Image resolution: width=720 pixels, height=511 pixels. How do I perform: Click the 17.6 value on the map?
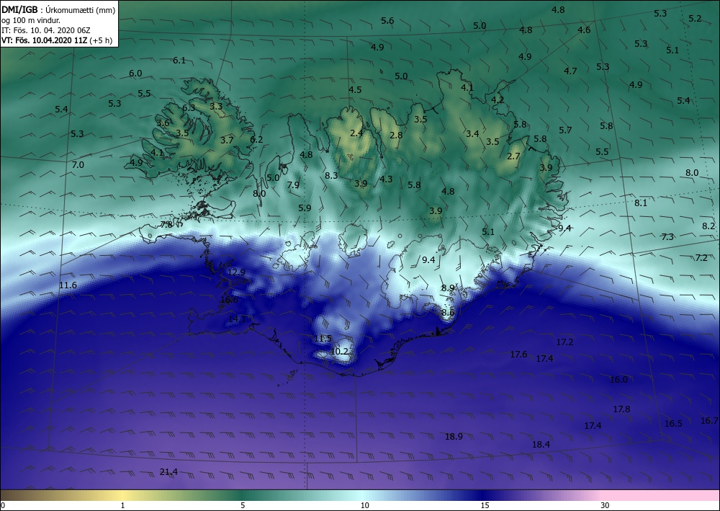coord(518,355)
